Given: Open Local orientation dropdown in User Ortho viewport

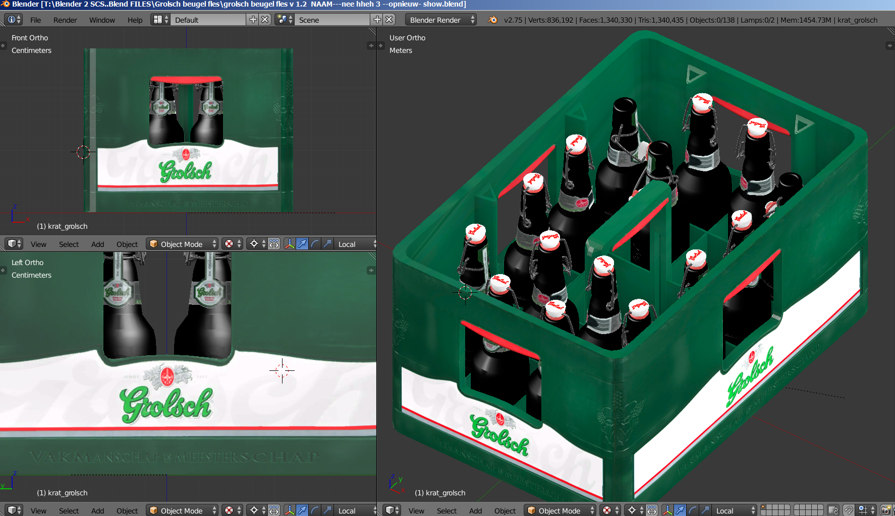Looking at the screenshot, I should pos(734,510).
